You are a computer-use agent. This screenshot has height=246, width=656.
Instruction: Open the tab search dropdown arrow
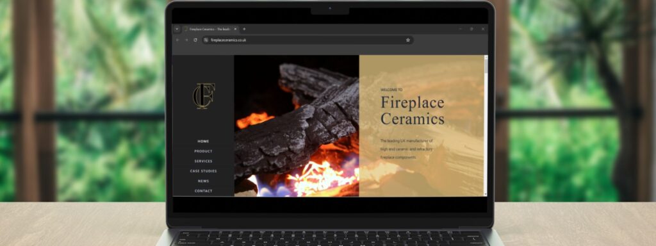pos(177,29)
